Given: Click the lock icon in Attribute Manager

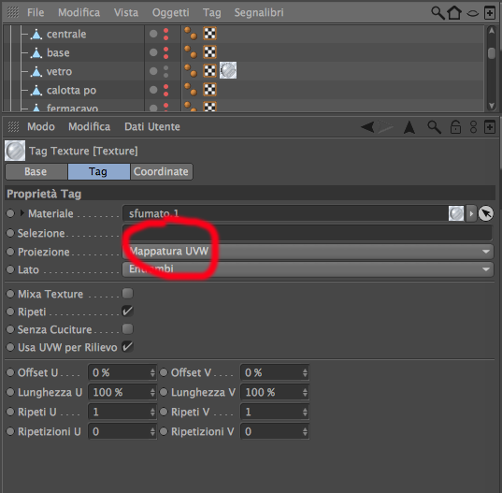Looking at the screenshot, I should point(455,127).
